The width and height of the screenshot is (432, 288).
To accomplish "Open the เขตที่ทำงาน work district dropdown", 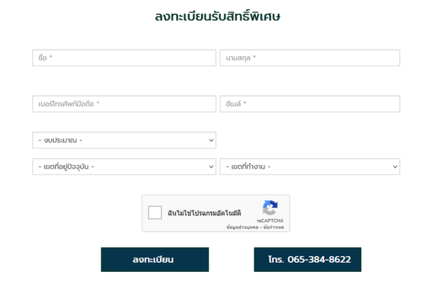I will pyautogui.click(x=310, y=166).
